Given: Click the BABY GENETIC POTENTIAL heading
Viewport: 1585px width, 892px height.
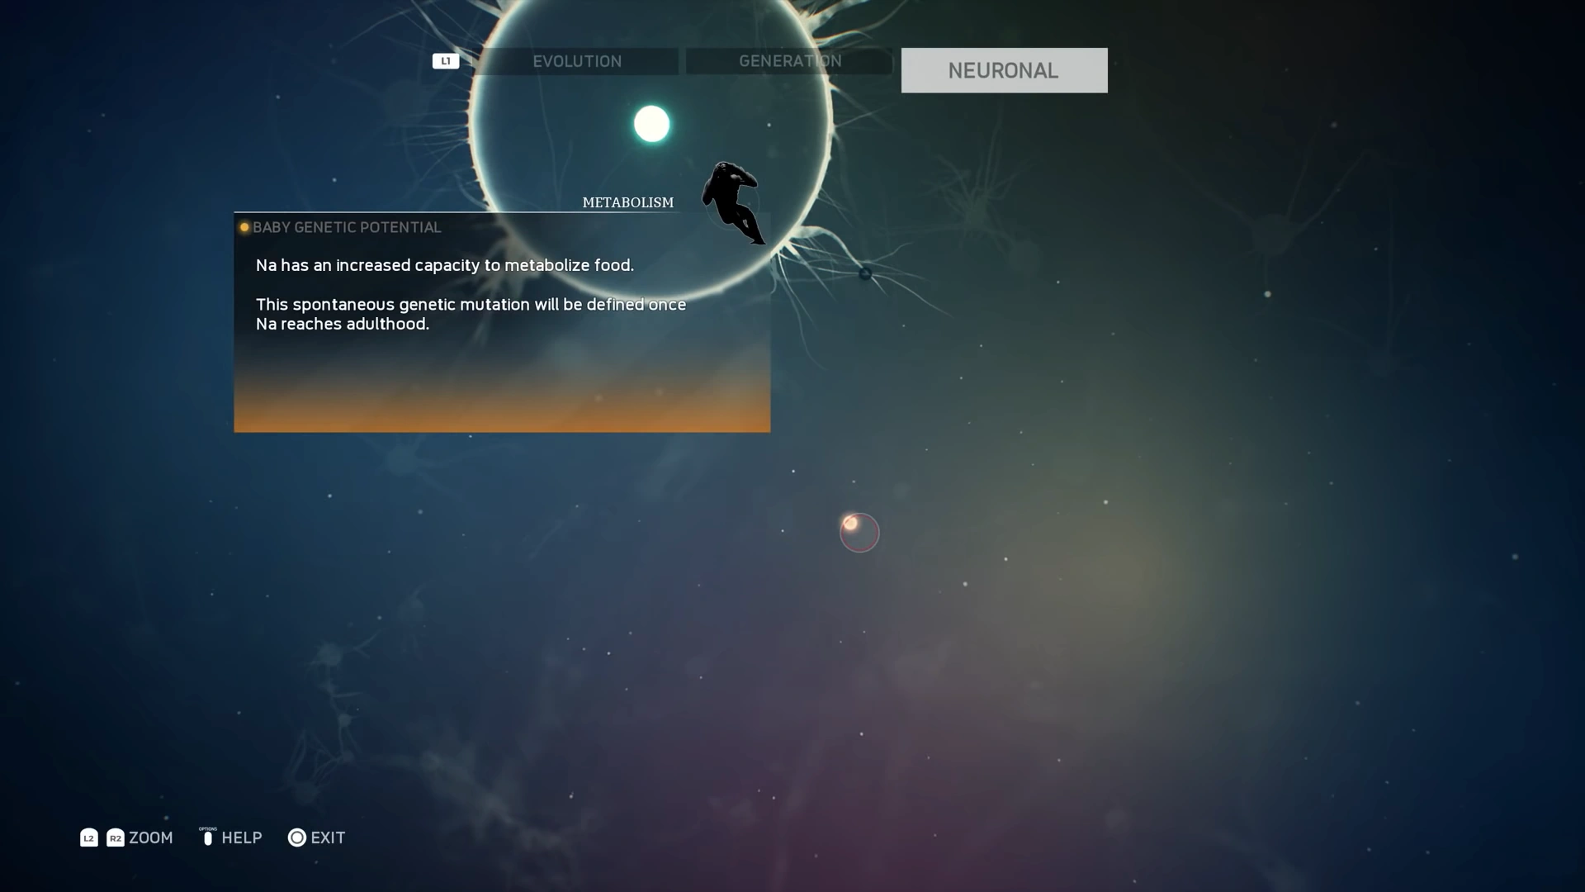Looking at the screenshot, I should tap(347, 227).
